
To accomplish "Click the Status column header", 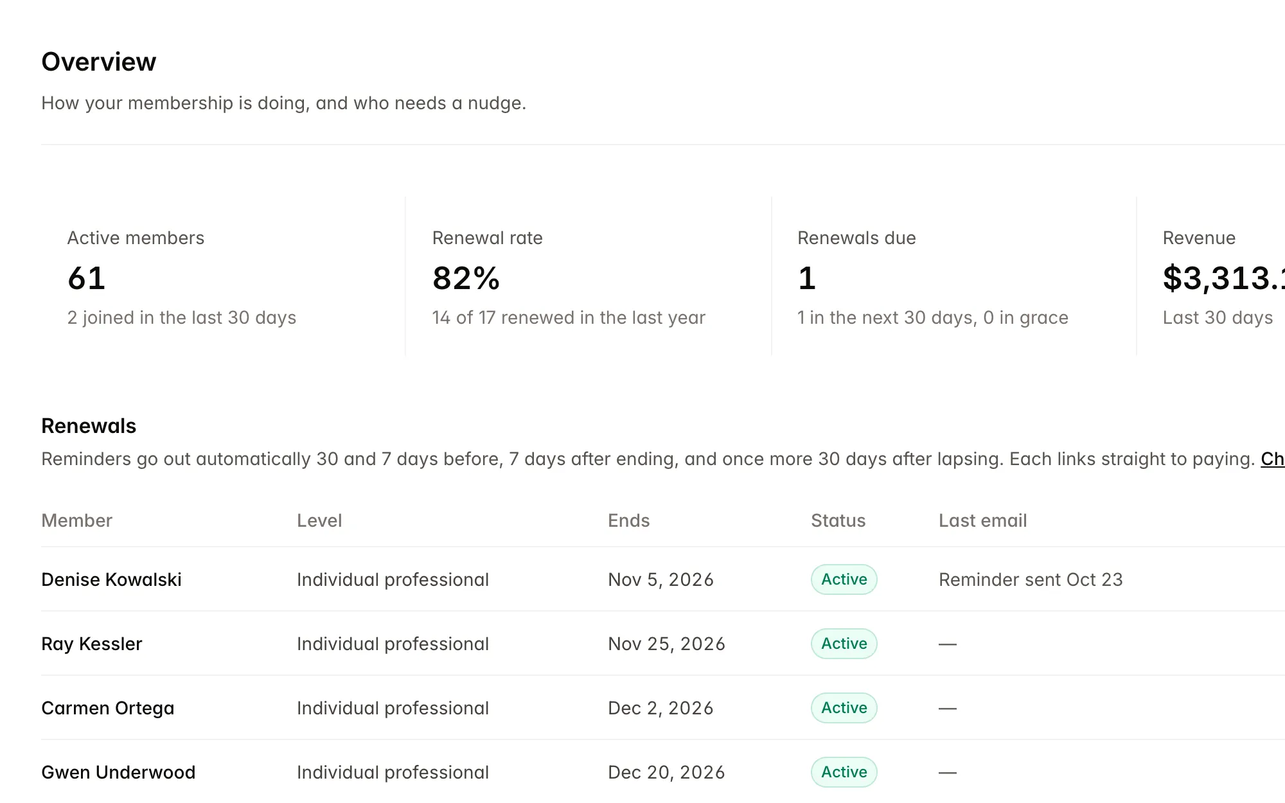I will click(x=838, y=520).
